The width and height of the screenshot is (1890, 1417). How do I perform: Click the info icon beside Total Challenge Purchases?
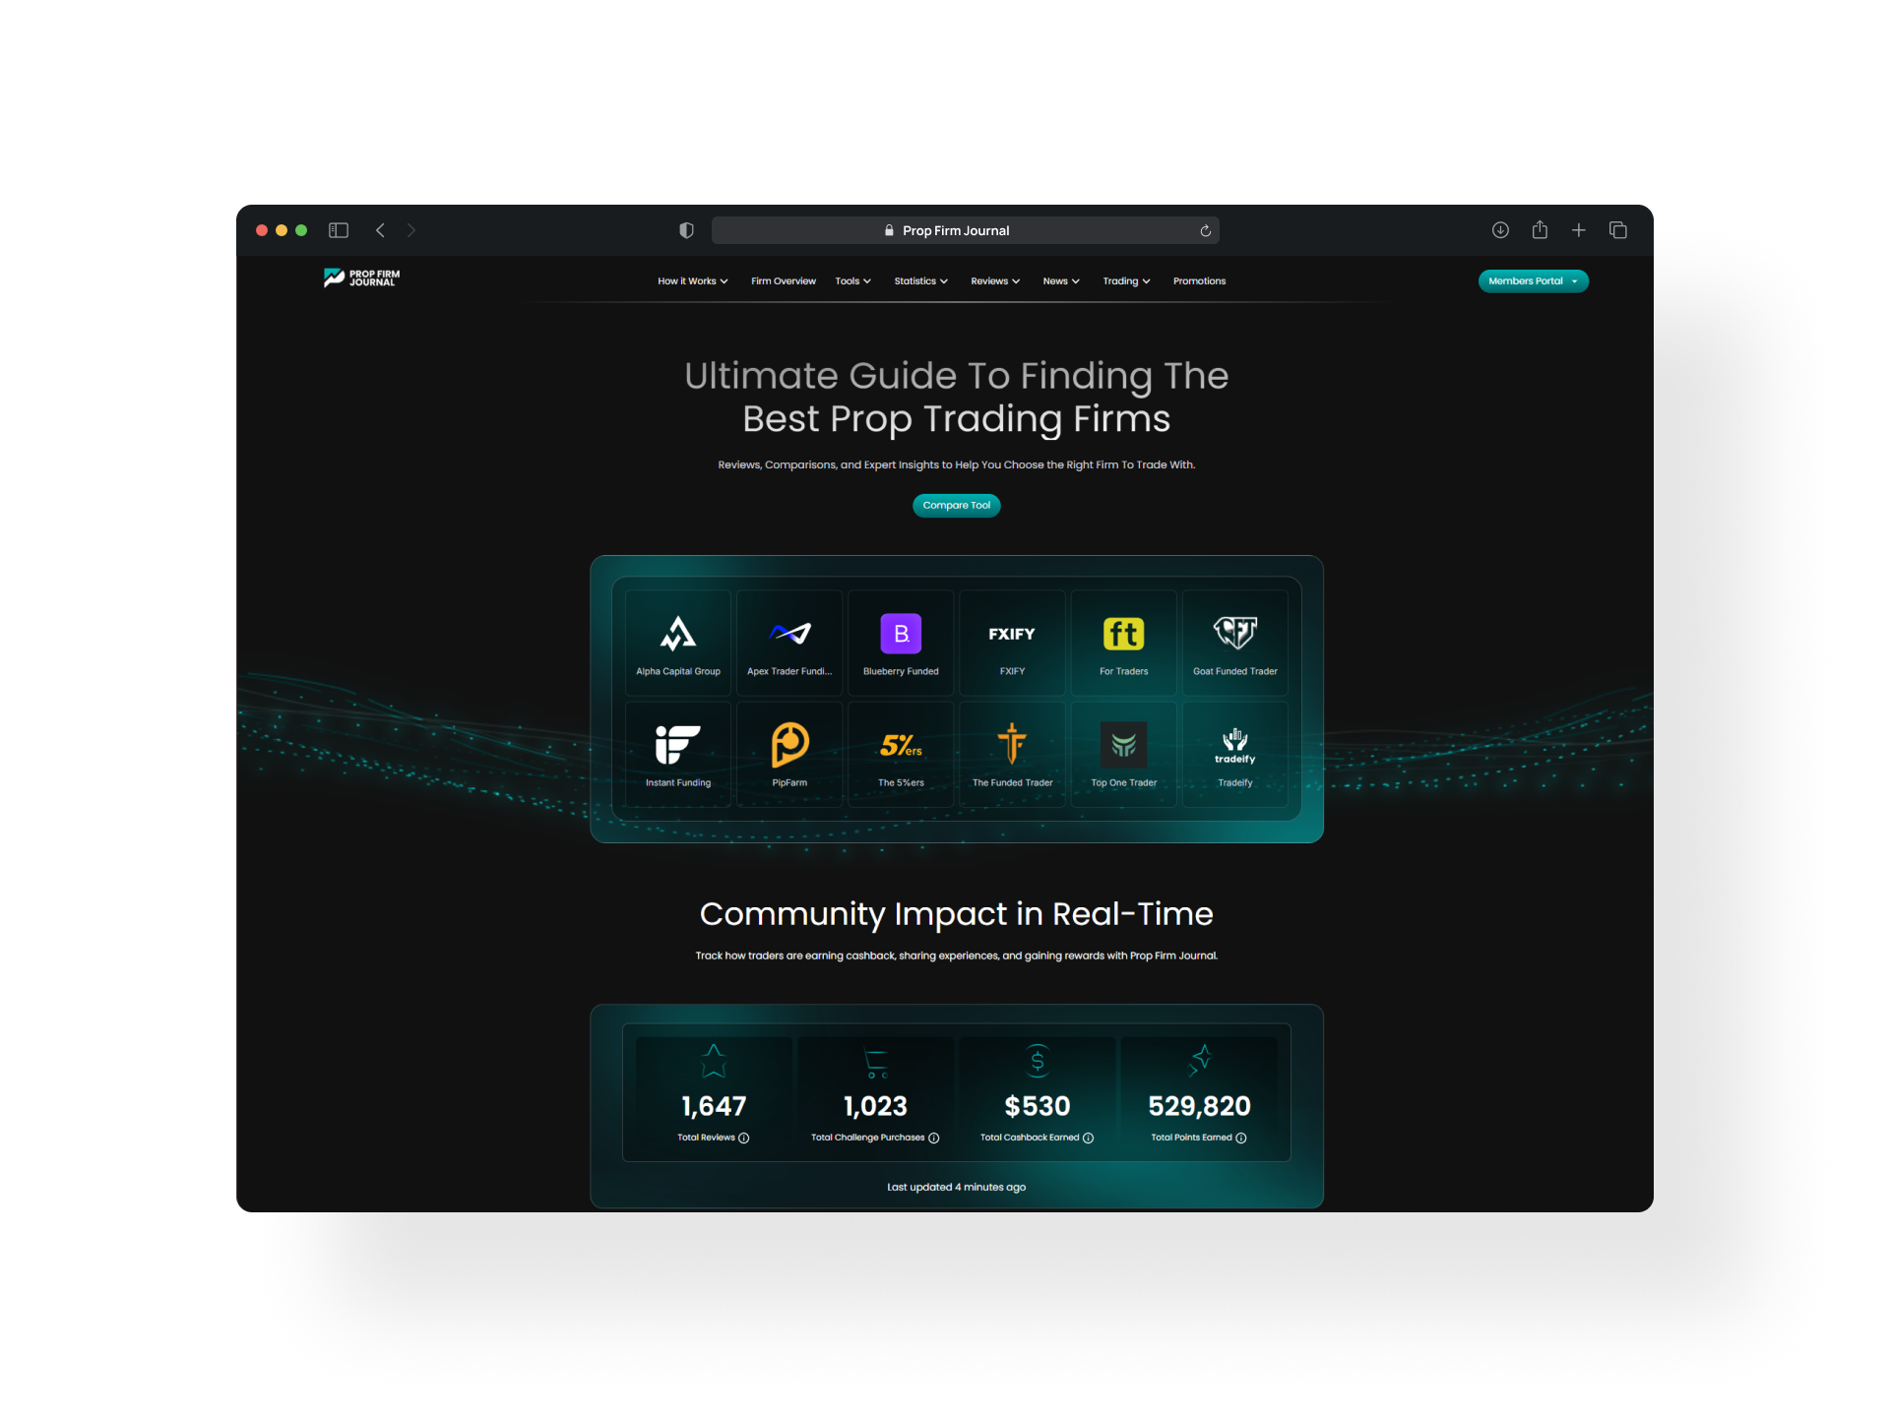[x=934, y=1138]
